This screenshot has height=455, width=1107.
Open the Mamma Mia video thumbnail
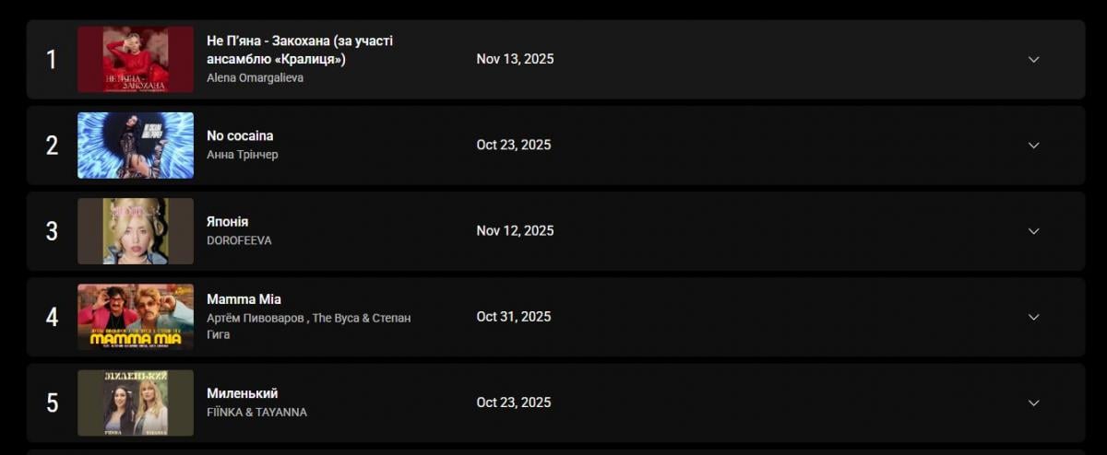136,317
